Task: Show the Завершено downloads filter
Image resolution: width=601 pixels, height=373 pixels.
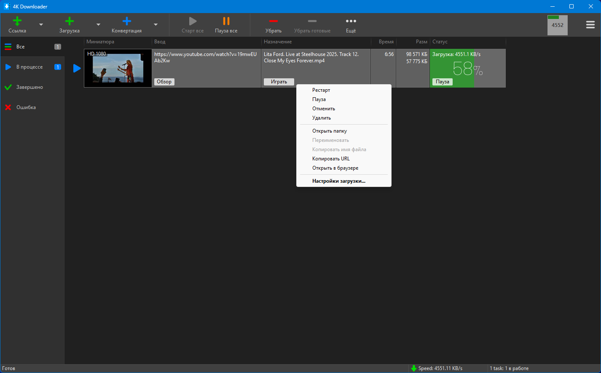Action: (x=30, y=87)
